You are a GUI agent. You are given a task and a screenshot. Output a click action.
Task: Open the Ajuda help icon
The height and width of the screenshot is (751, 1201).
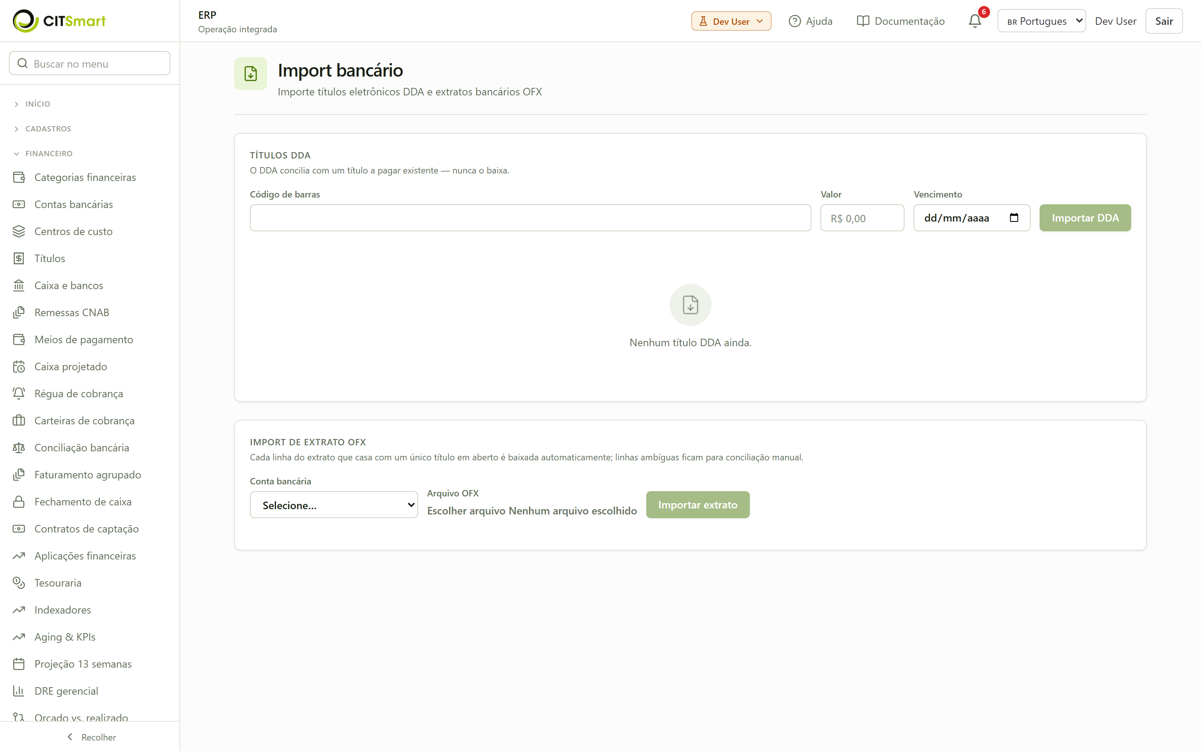tap(795, 21)
